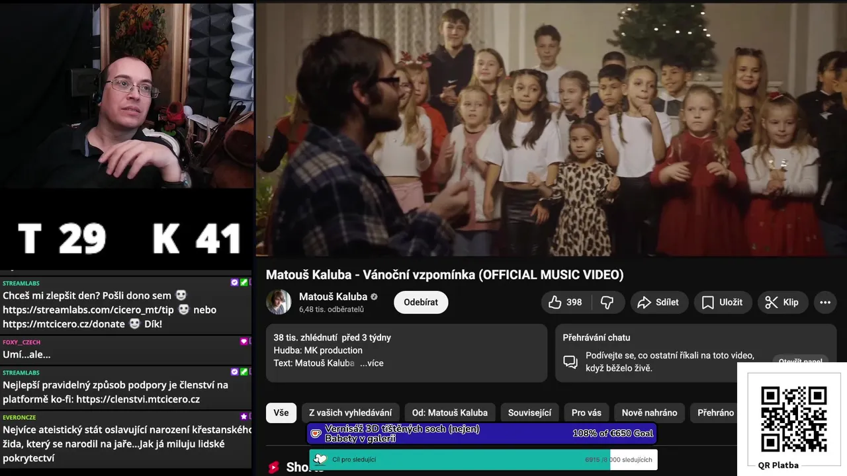
Task: Select the Pro vás chip
Action: (x=586, y=413)
